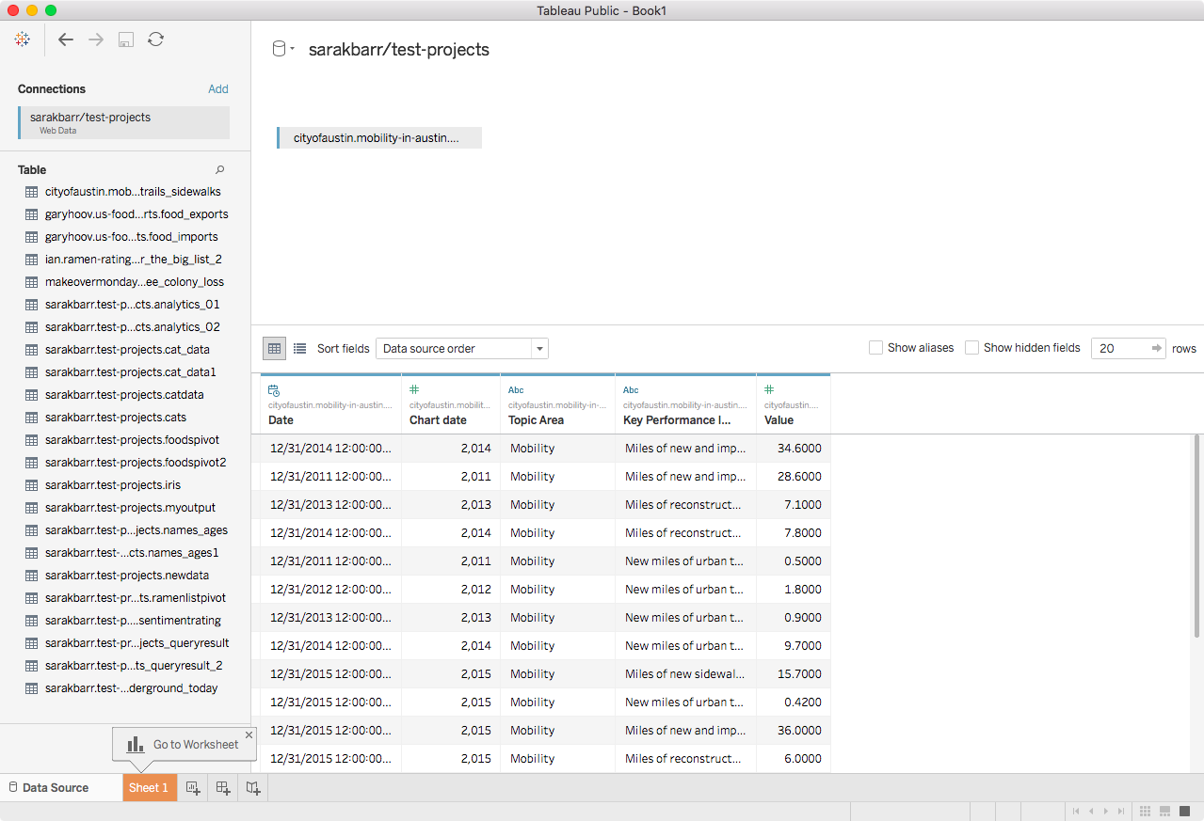The width and height of the screenshot is (1204, 821).
Task: Switch to Sheet 1 tab
Action: pos(149,788)
